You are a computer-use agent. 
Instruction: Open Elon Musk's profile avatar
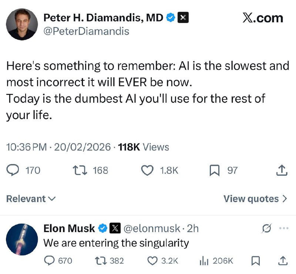tap(22, 239)
